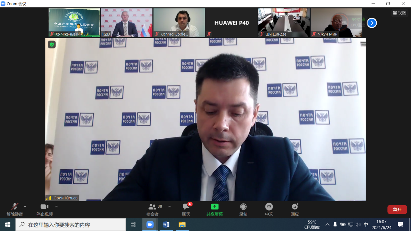Click muted mic icon on Хэ Чжэньвэй tile
The image size is (411, 231).
click(x=52, y=34)
